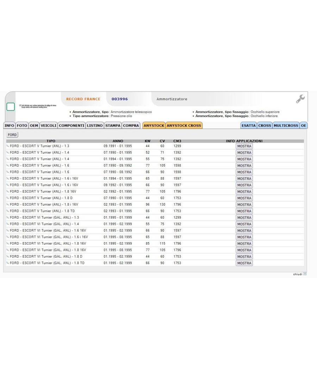Open the product drawing thumbnail
The image size is (317, 369).
coord(38,106)
